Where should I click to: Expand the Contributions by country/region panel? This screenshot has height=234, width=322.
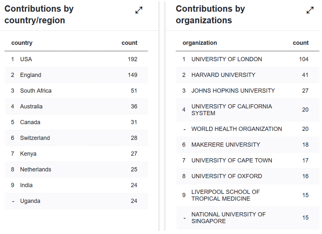point(139,11)
